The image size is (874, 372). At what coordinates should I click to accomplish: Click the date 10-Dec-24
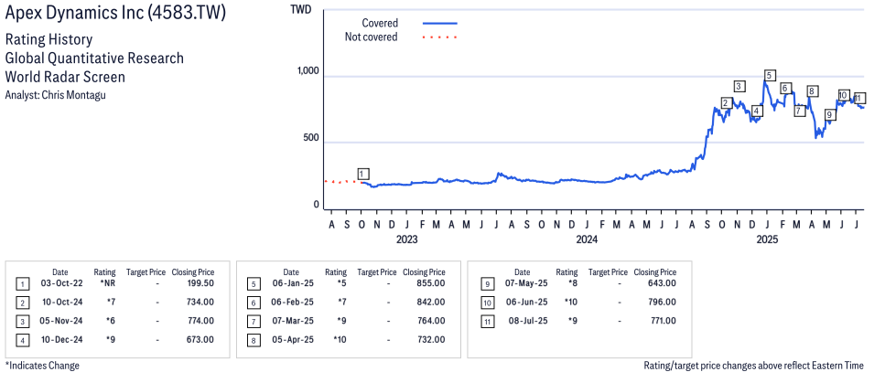[x=60, y=339]
